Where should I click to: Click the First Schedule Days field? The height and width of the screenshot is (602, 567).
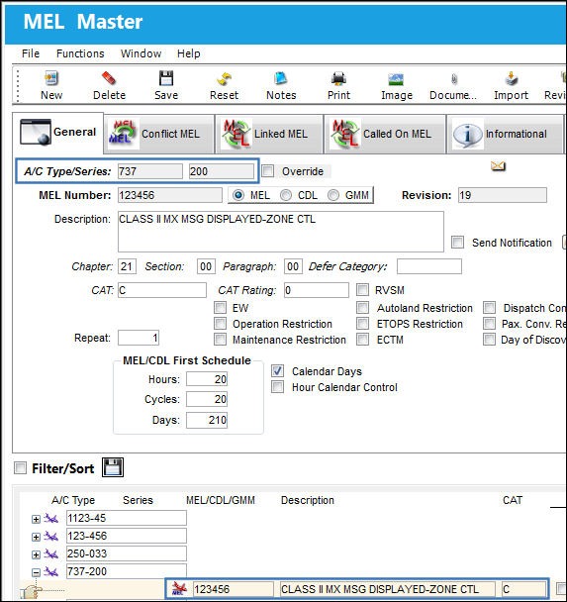[x=207, y=420]
